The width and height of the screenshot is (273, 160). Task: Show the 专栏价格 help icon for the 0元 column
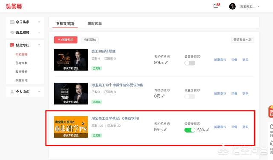point(168,90)
